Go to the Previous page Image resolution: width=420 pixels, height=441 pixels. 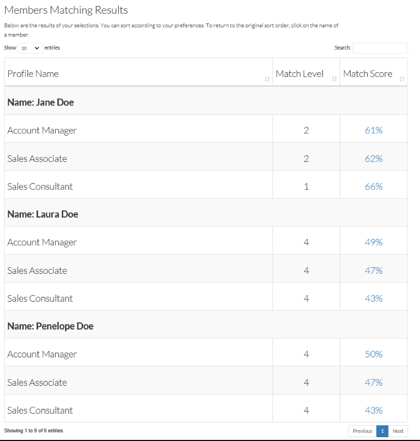(362, 431)
